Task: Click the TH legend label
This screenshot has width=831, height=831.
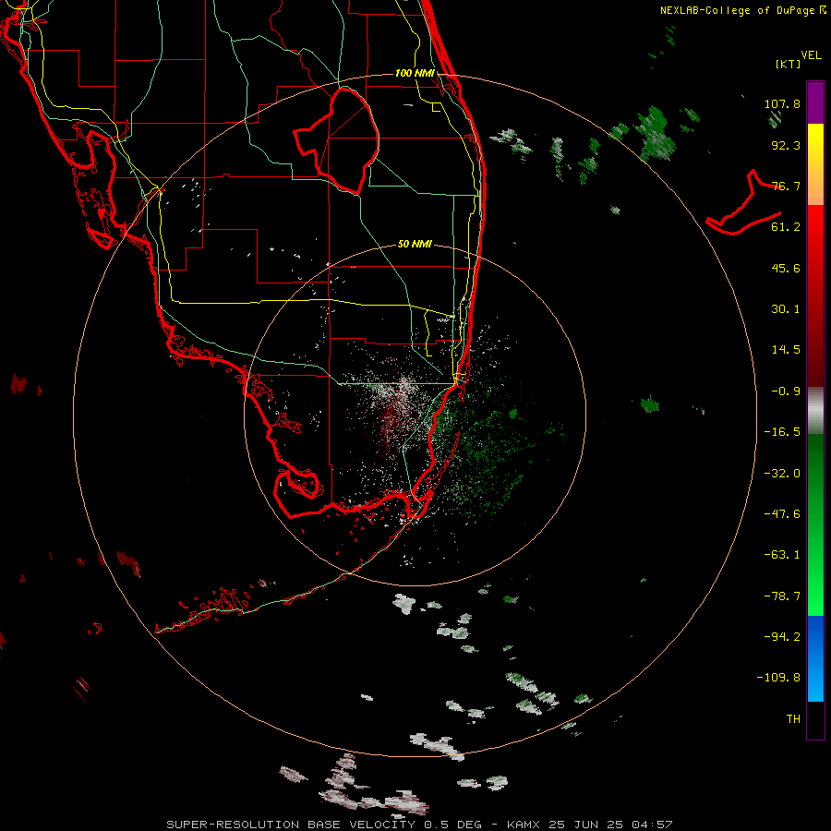Action: click(x=793, y=719)
